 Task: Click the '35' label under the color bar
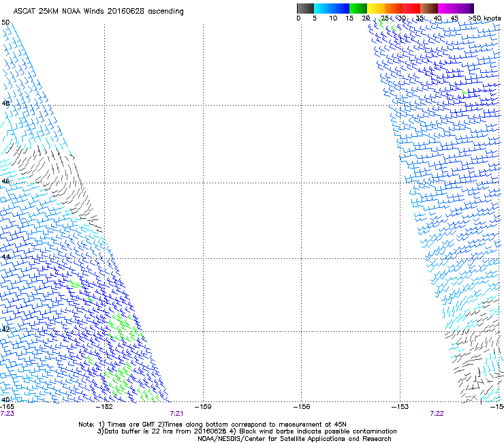coord(420,18)
